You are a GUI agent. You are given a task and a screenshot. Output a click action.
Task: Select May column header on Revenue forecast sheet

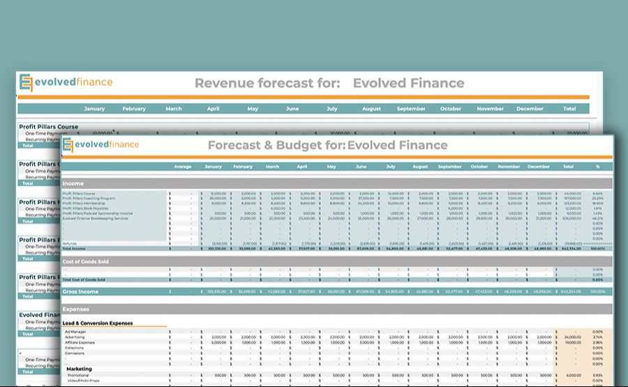253,109
